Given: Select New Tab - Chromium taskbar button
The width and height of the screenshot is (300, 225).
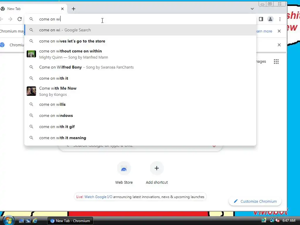Looking at the screenshot, I should click(70, 221).
